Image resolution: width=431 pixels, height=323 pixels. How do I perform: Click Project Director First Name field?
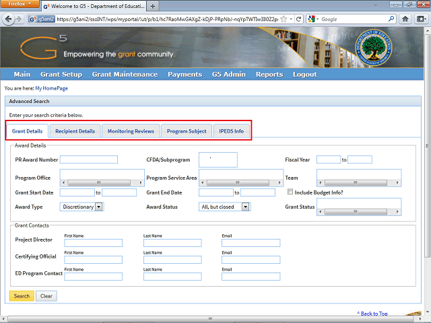tap(93, 243)
